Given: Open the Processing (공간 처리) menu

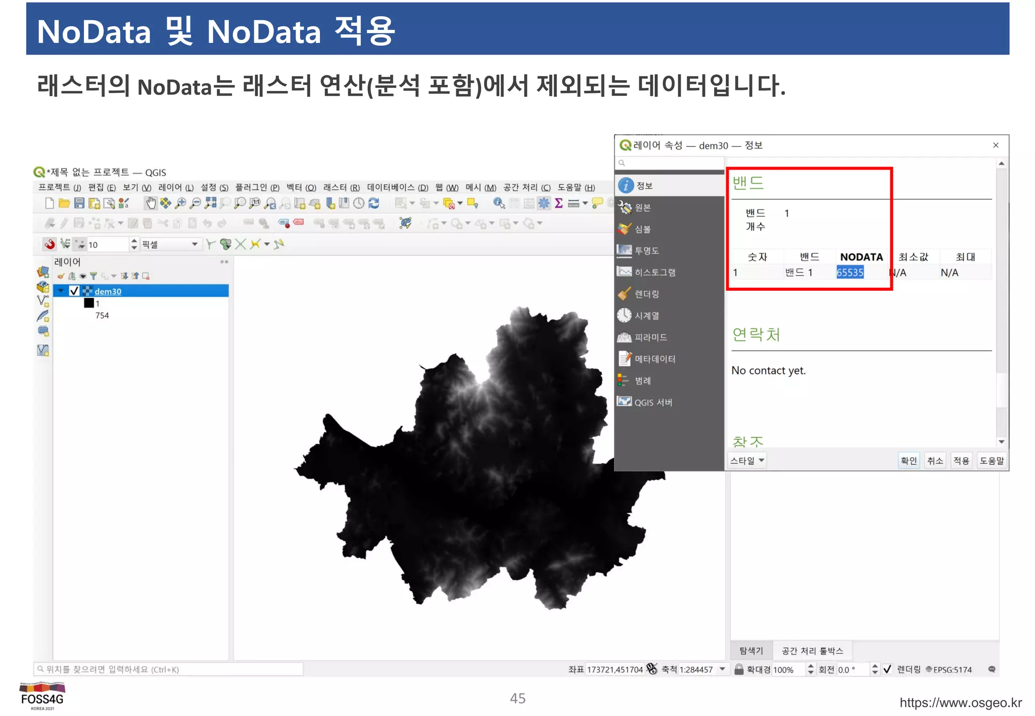Looking at the screenshot, I should click(x=527, y=188).
